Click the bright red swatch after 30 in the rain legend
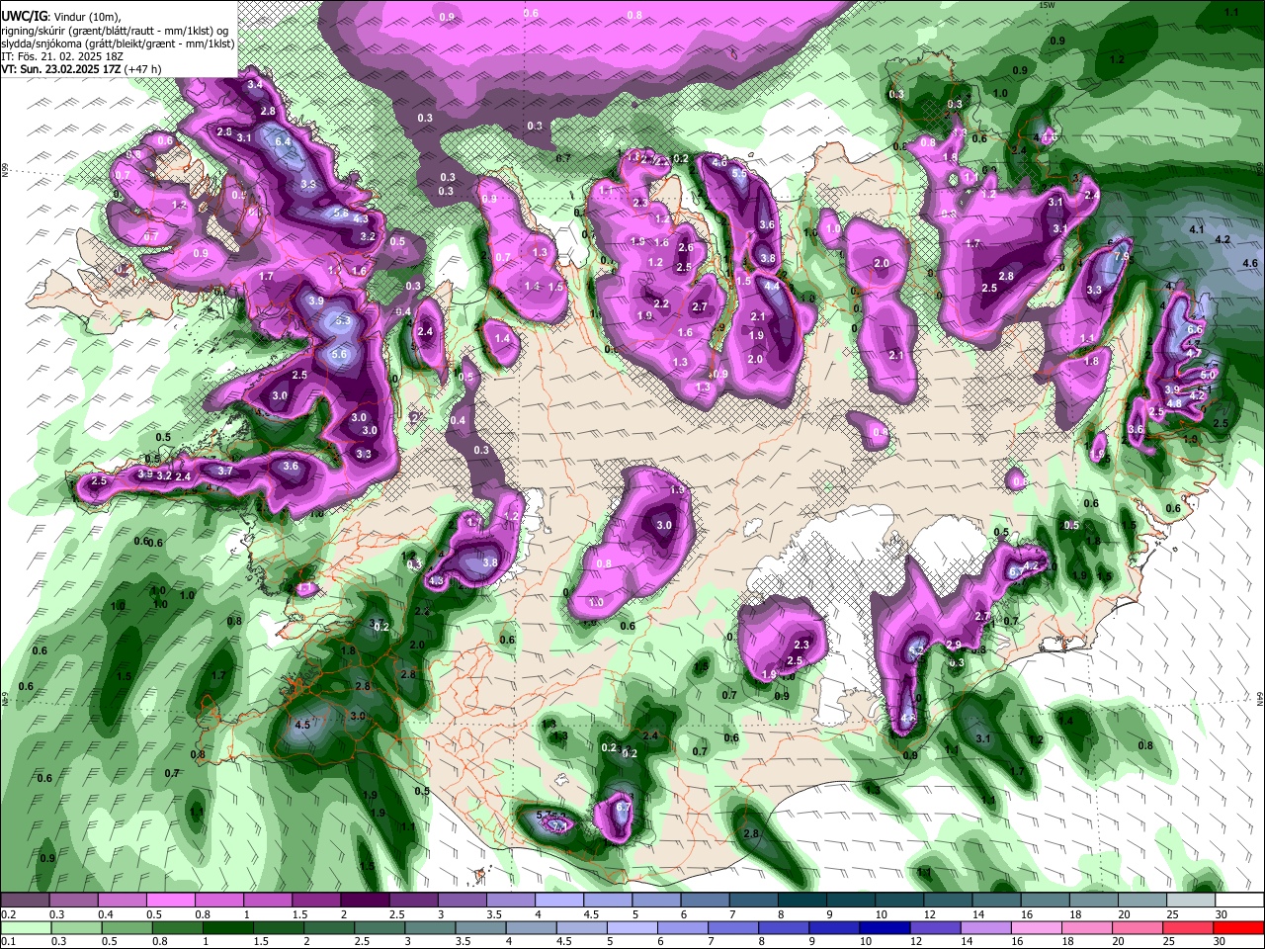 pos(1239,927)
